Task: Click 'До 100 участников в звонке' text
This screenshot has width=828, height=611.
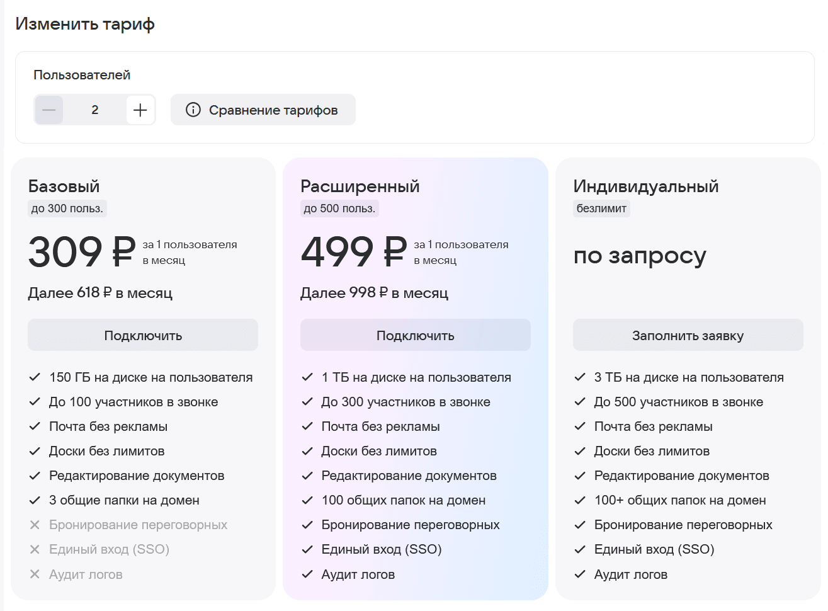Action: [x=133, y=402]
